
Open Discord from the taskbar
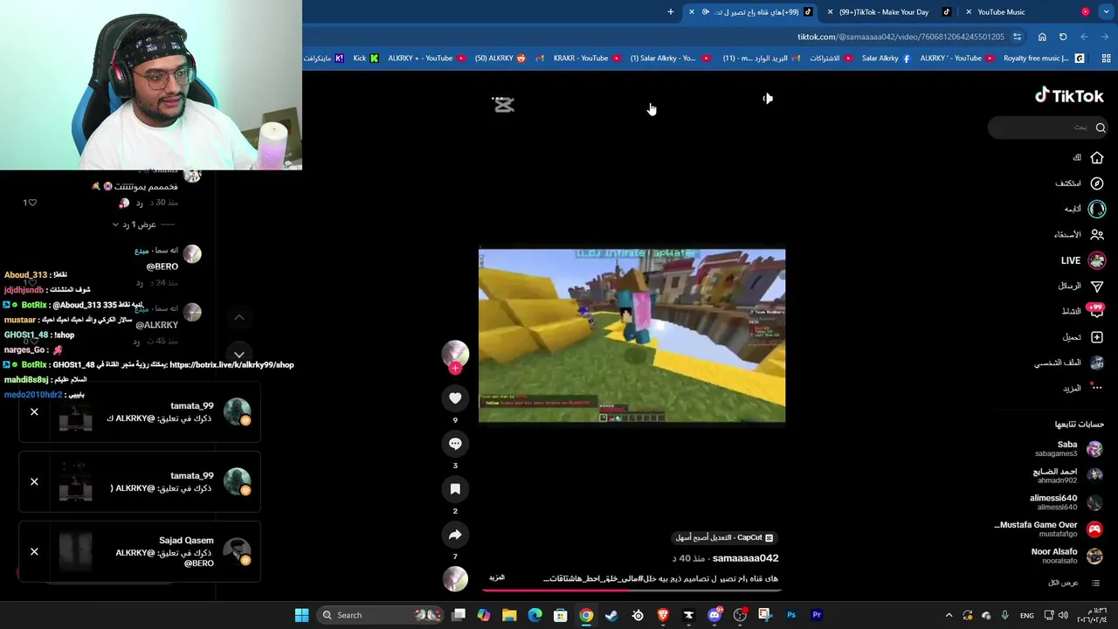(x=714, y=615)
